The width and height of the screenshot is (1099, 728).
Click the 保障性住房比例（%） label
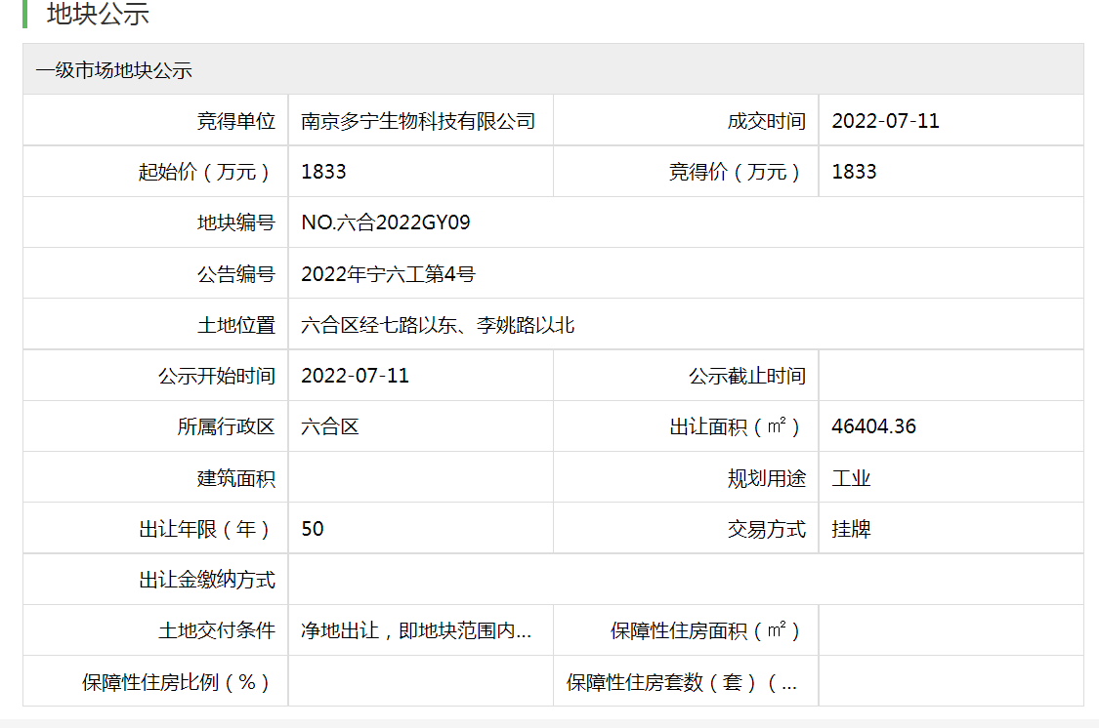tap(175, 682)
